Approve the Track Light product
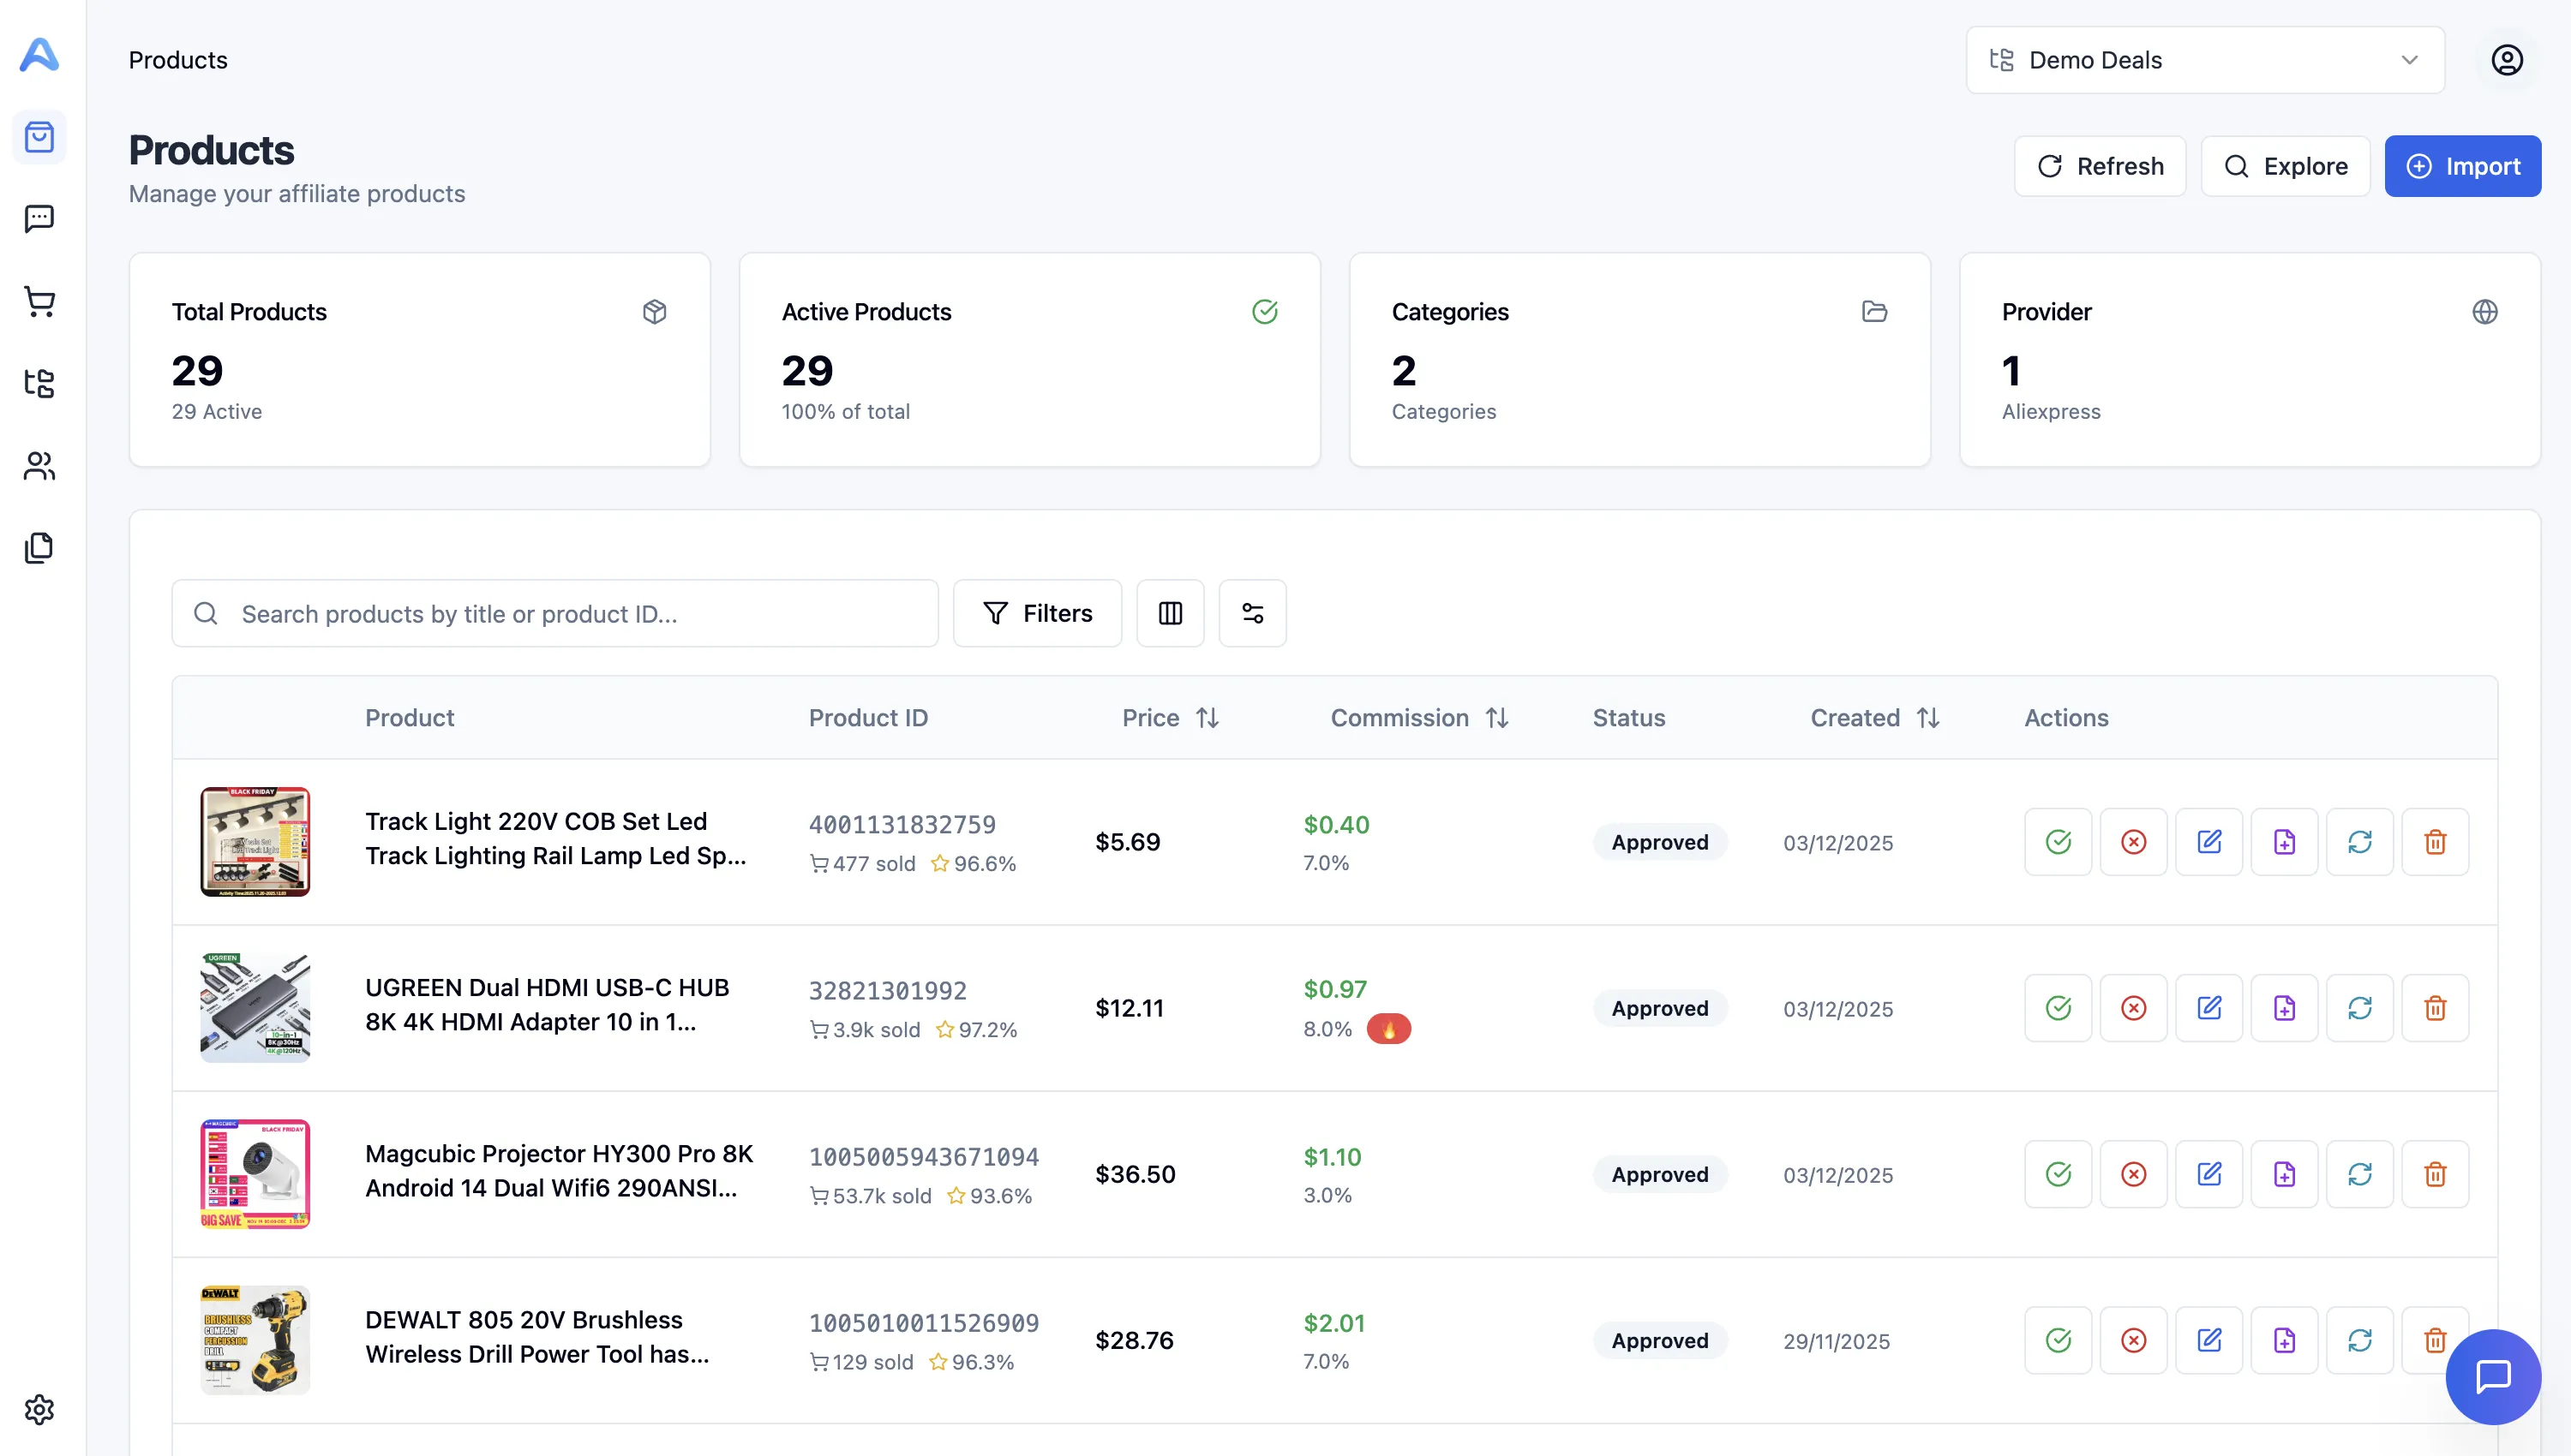2571x1456 pixels. coord(2058,841)
